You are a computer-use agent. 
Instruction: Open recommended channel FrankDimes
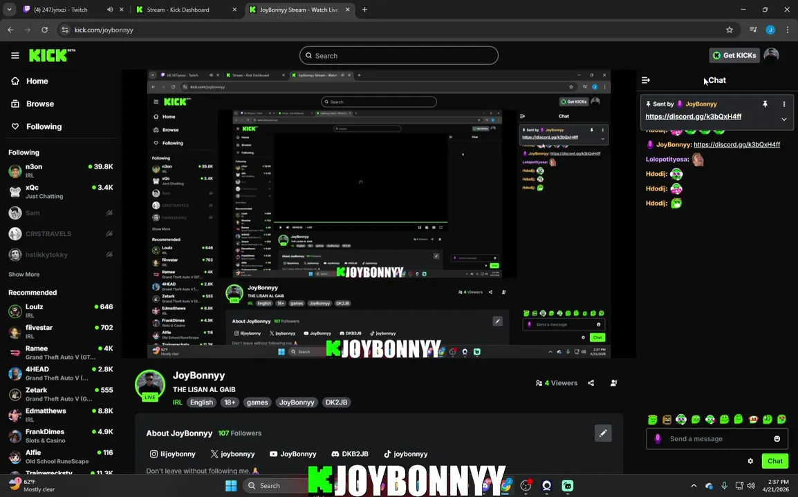61,436
